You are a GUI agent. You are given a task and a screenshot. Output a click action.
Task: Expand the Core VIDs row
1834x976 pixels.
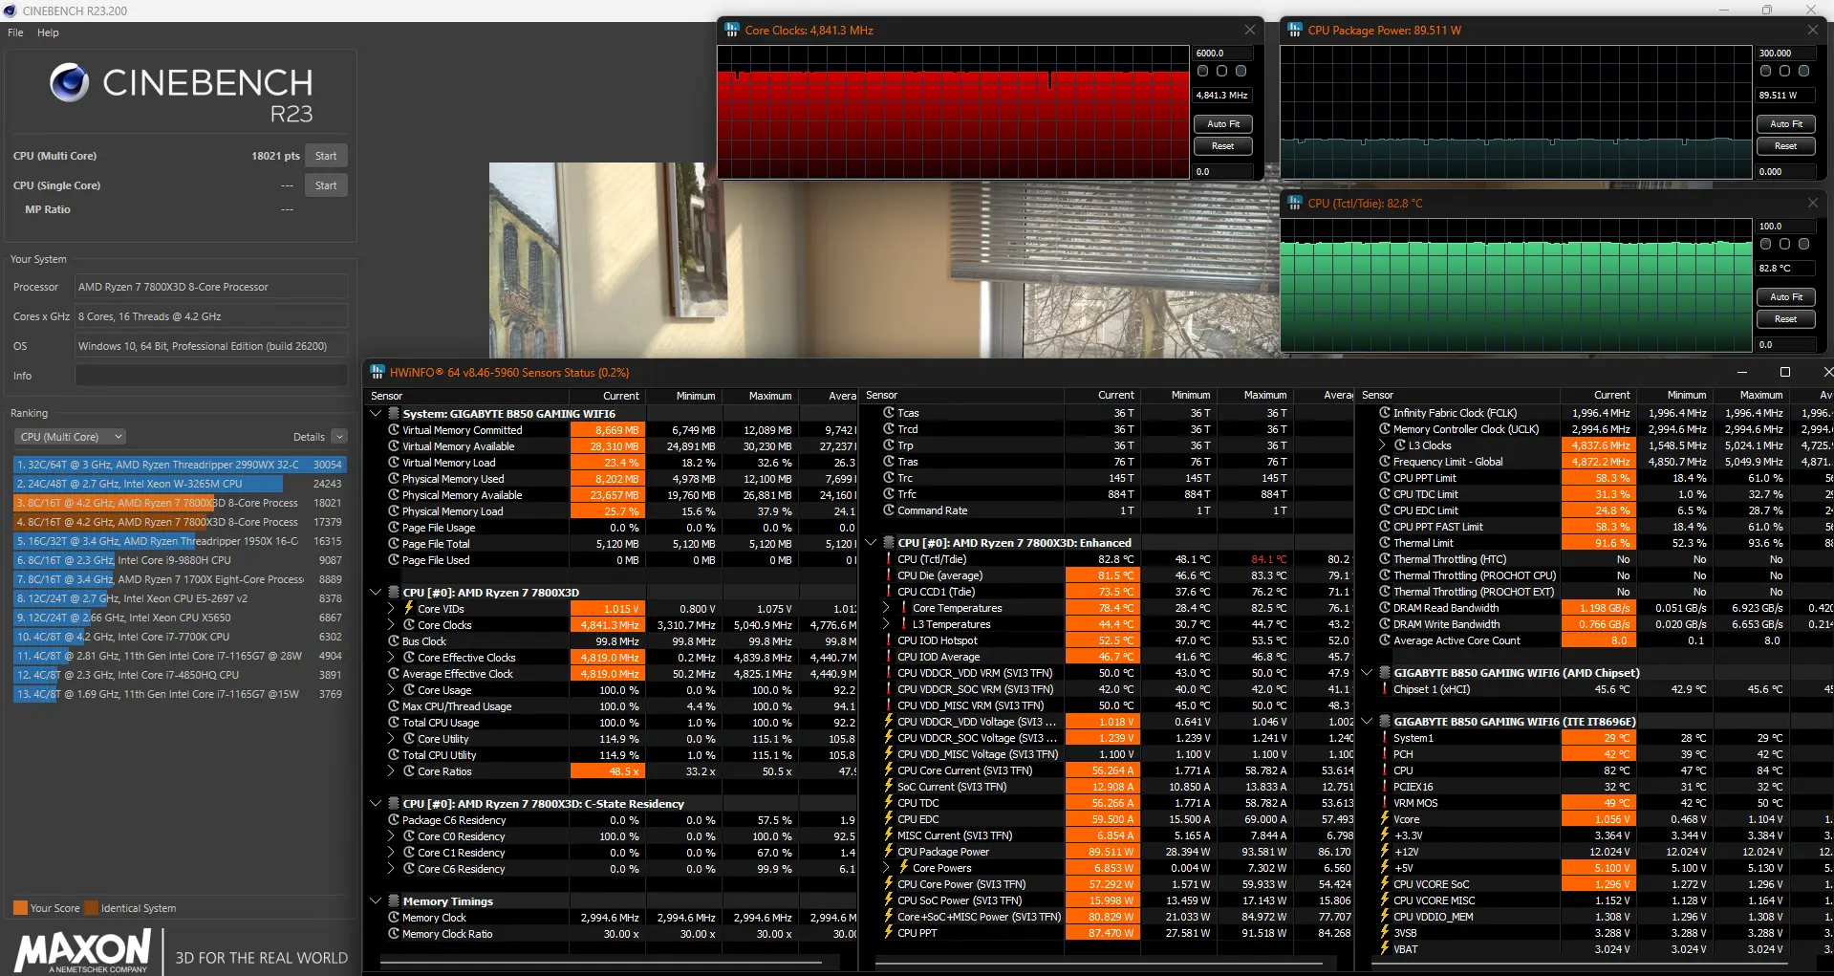[391, 609]
